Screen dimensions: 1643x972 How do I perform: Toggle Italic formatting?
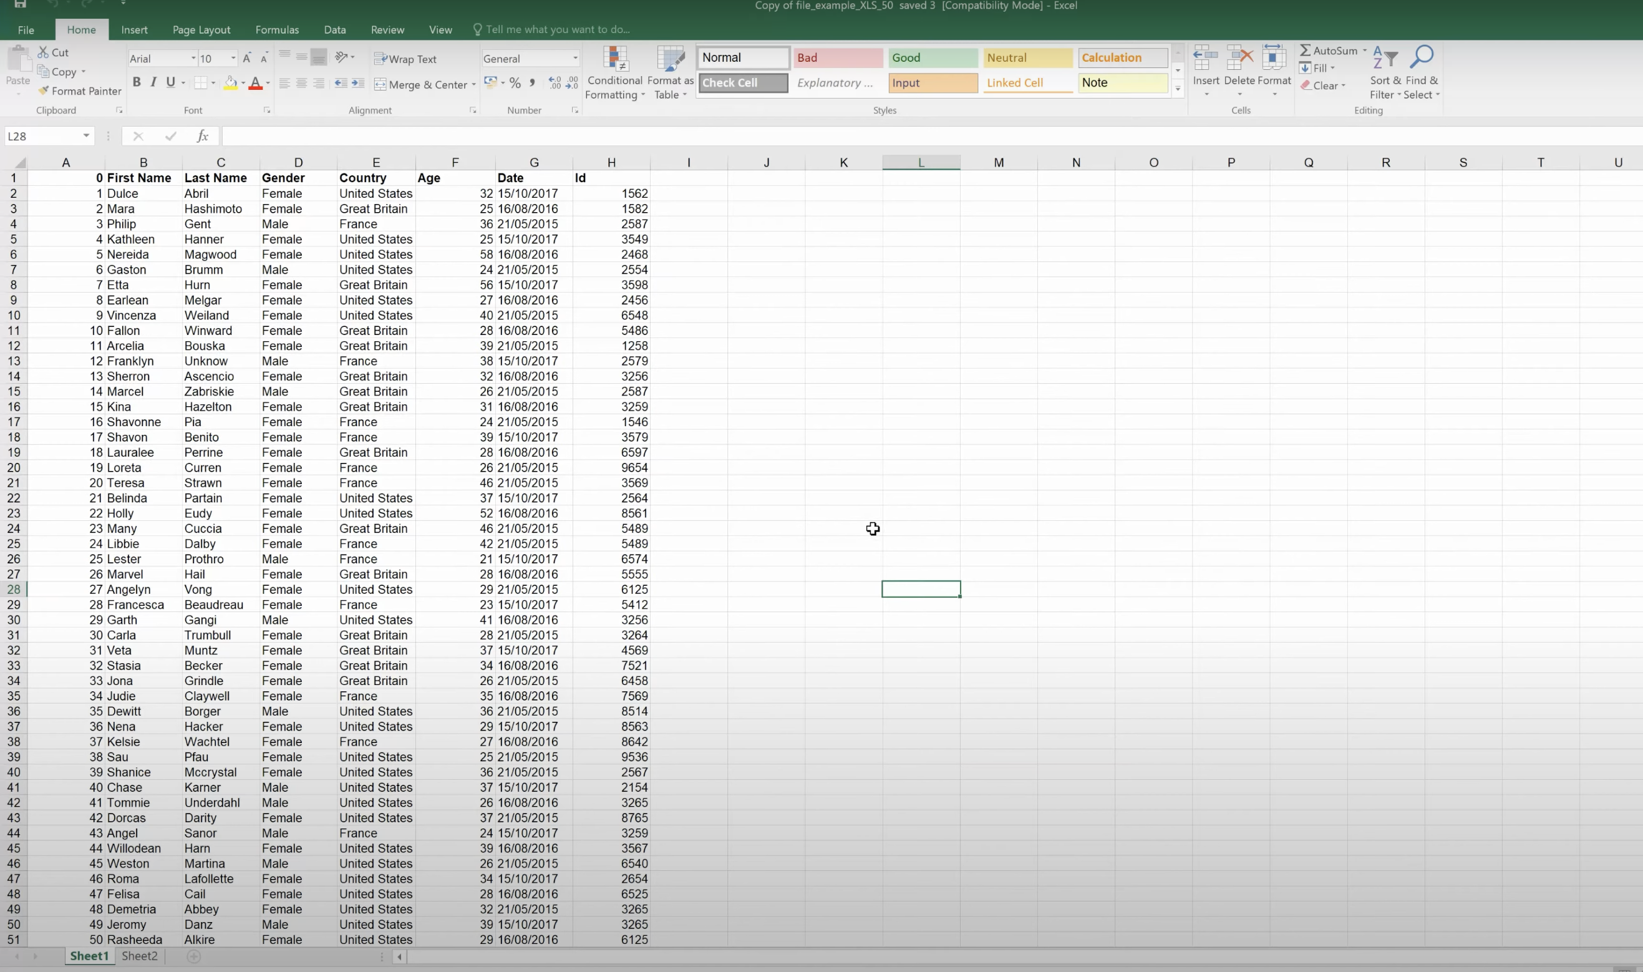pyautogui.click(x=153, y=82)
